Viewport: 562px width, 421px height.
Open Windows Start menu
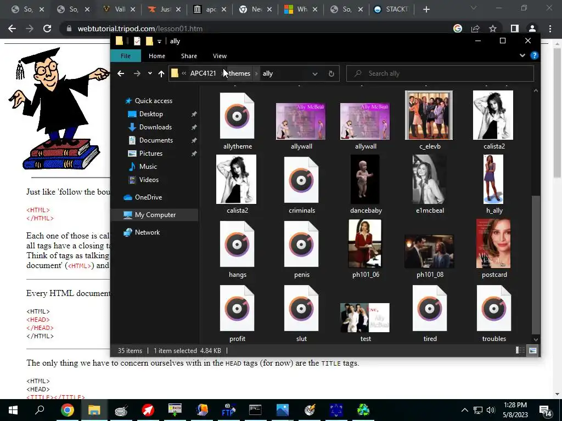pyautogui.click(x=13, y=410)
